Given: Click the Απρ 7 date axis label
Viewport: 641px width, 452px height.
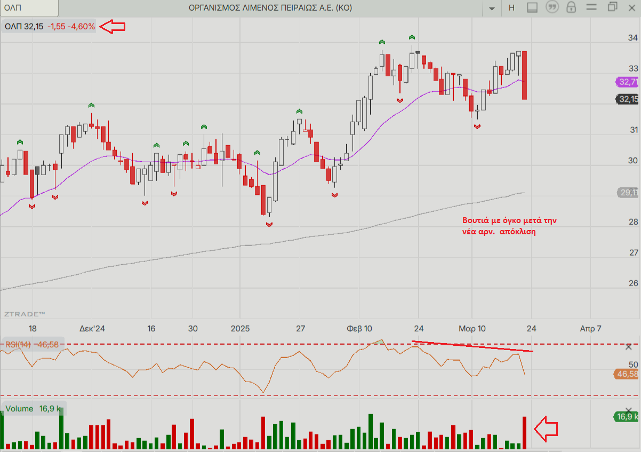Looking at the screenshot, I should (x=590, y=329).
